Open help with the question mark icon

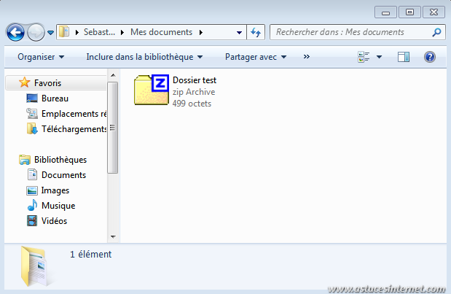coord(430,57)
